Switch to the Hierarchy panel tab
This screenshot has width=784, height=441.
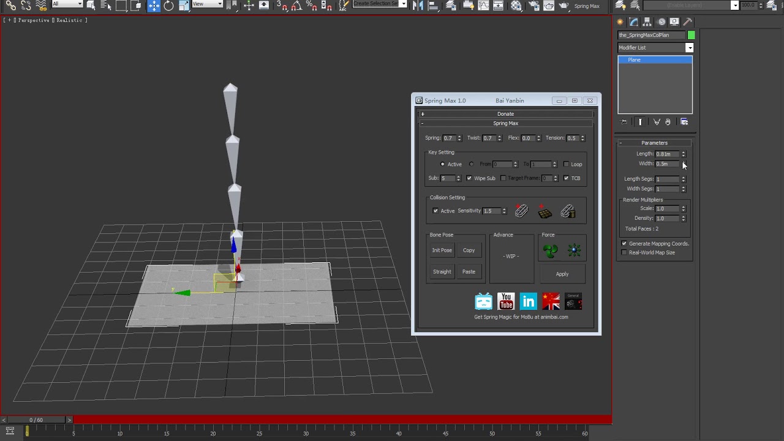coord(647,21)
